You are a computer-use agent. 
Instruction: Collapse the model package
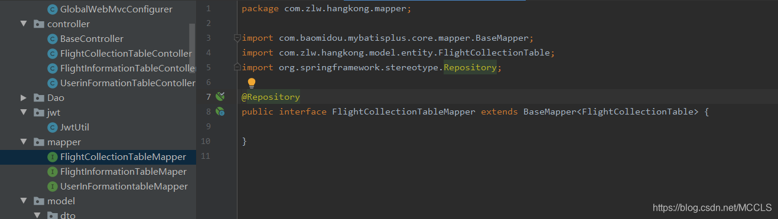pyautogui.click(x=24, y=201)
